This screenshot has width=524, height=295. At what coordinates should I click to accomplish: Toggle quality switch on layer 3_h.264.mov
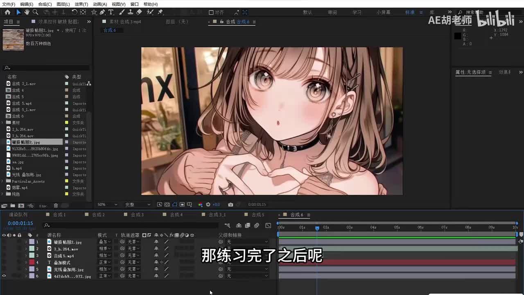[167, 249]
